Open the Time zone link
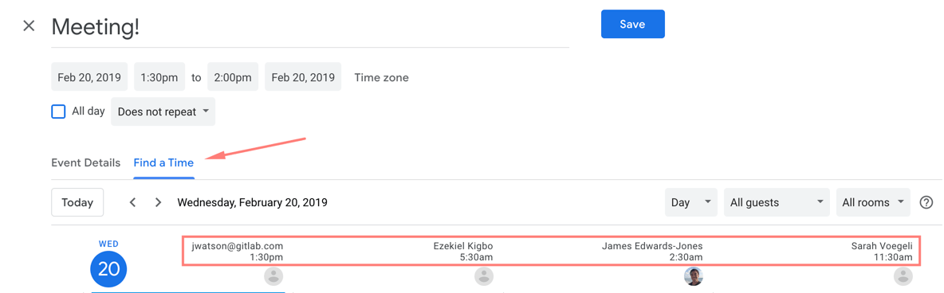Viewport: 944px width, 293px height. click(381, 77)
